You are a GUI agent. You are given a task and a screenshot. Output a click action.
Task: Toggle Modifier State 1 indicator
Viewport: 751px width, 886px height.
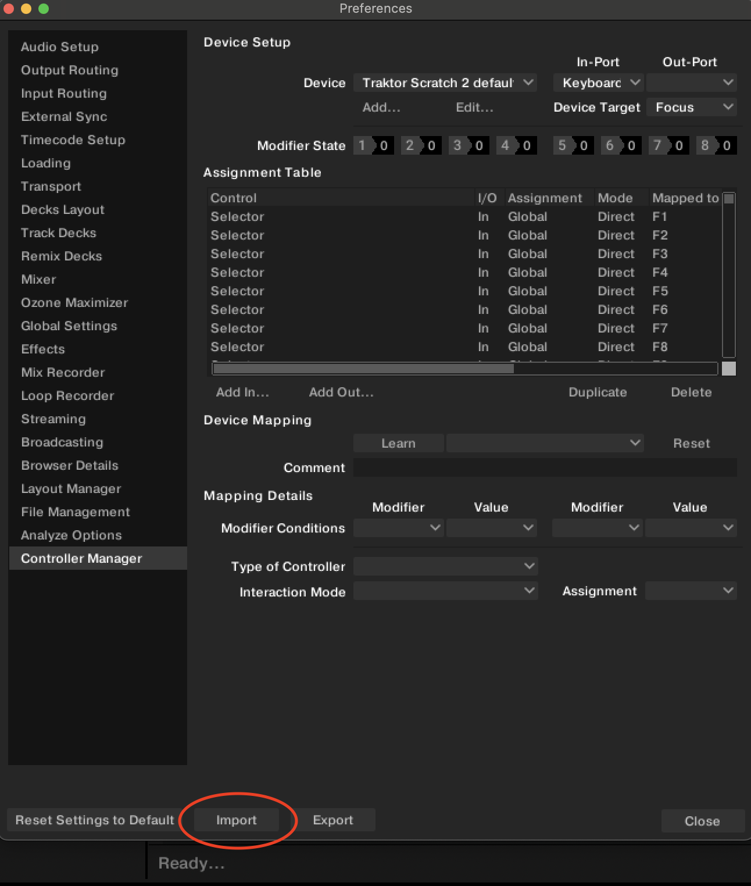tap(373, 145)
